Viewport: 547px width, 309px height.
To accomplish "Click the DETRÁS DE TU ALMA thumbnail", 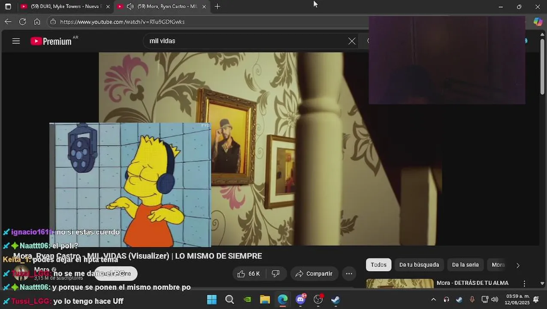I will [400, 283].
